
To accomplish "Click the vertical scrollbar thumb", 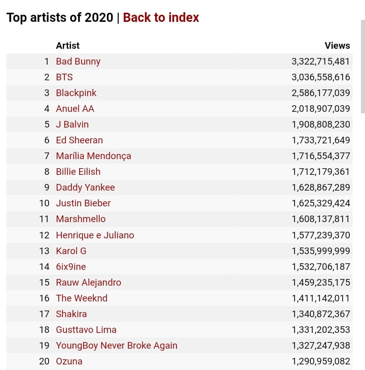I will [363, 67].
